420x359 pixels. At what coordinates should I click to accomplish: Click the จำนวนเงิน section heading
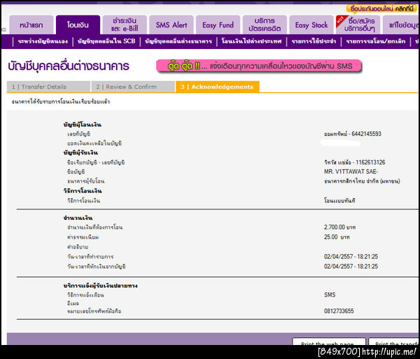coord(78,218)
